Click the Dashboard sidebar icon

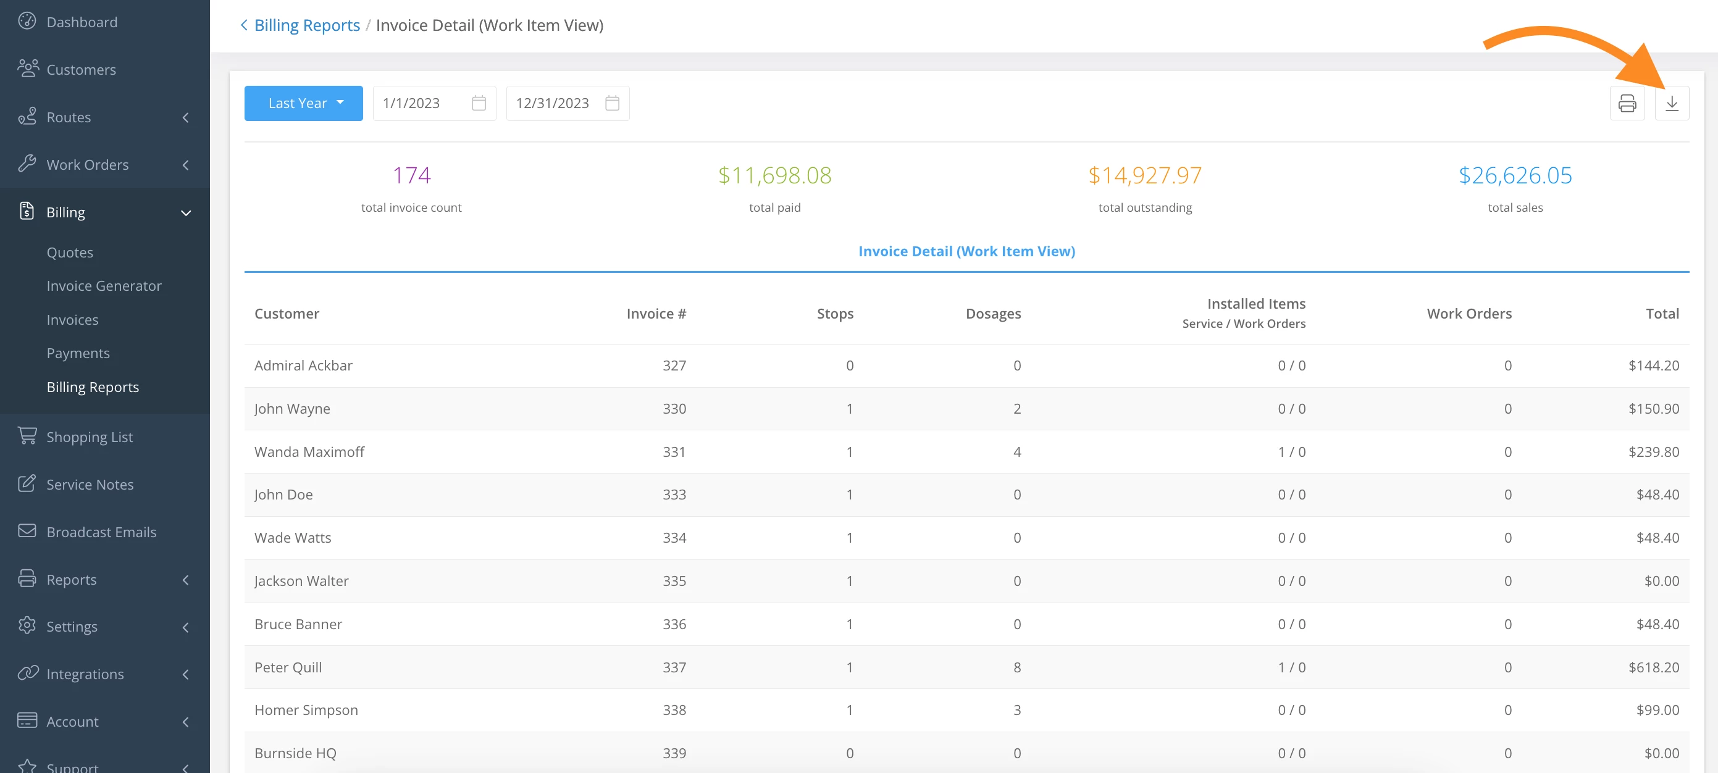[x=27, y=22]
